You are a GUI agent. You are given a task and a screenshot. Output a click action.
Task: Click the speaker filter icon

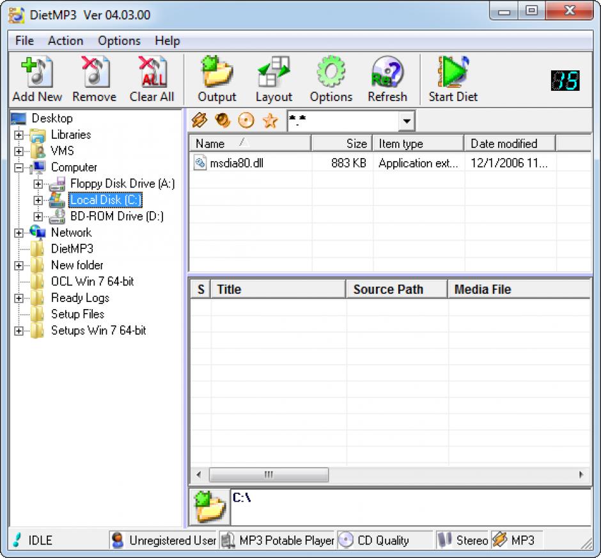click(222, 120)
